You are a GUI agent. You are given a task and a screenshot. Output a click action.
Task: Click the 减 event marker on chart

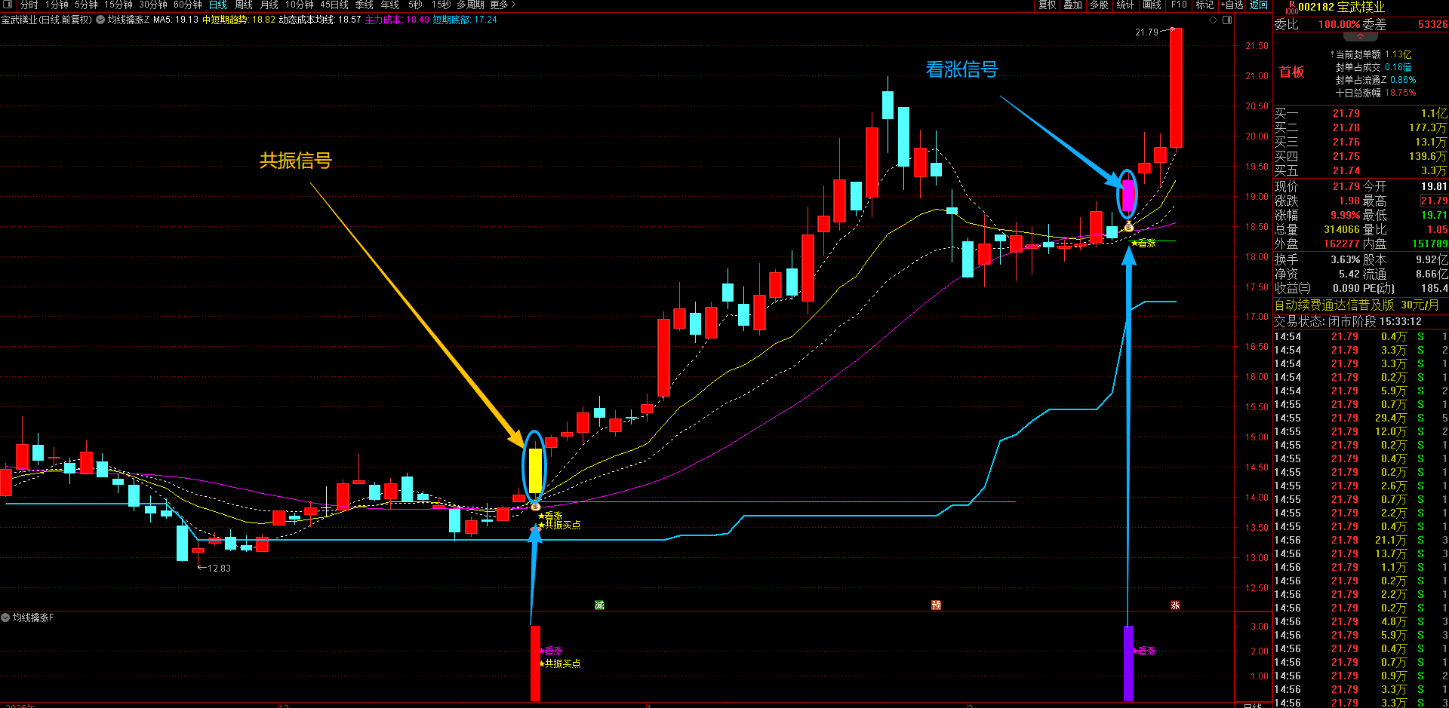(599, 605)
